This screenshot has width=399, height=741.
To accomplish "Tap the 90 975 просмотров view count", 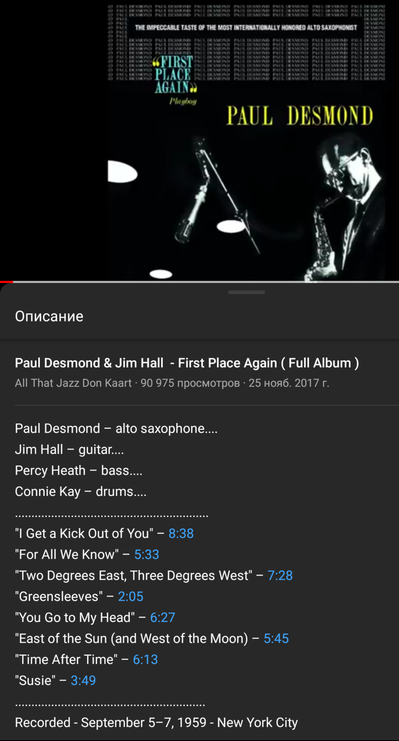I will [190, 383].
